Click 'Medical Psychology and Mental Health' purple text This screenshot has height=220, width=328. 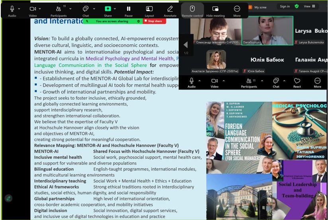point(129,58)
